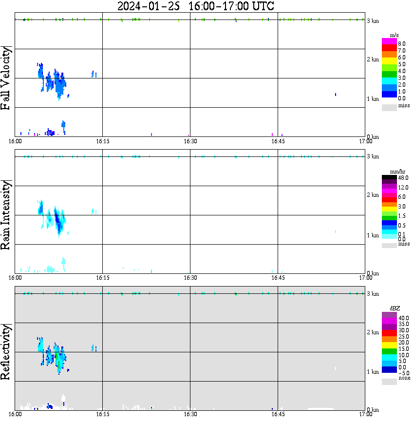Click the Reflectivity axis title
414x423 pixels.
6,352
